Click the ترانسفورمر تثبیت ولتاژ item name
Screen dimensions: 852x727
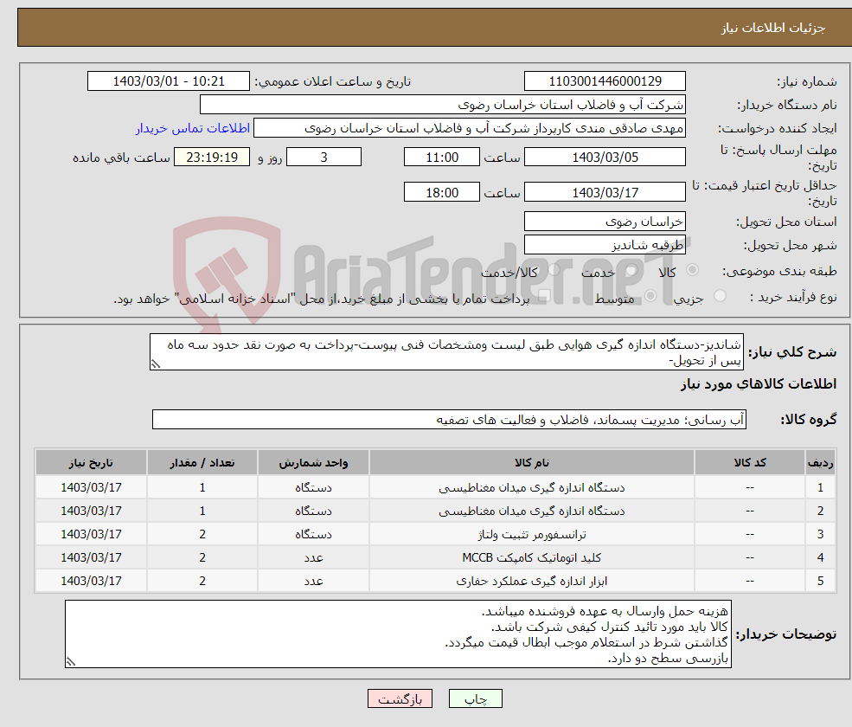click(531, 534)
